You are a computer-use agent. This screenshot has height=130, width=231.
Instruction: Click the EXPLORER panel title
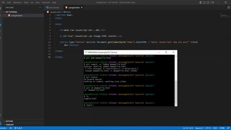pos(10,8)
